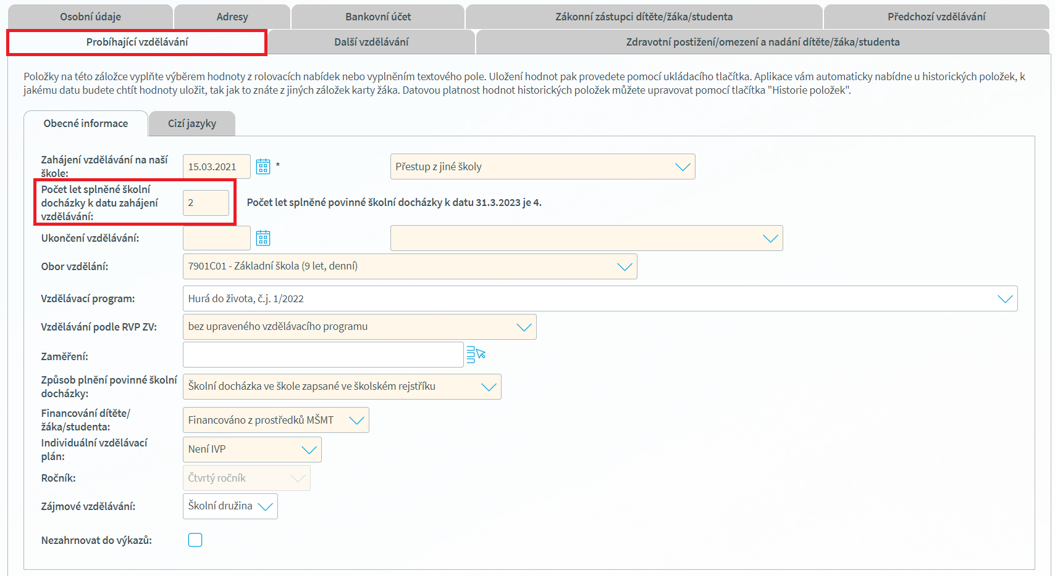Image resolution: width=1055 pixels, height=576 pixels.
Task: Open calendar picker for Ukončení vzdělávání date
Action: pos(263,238)
